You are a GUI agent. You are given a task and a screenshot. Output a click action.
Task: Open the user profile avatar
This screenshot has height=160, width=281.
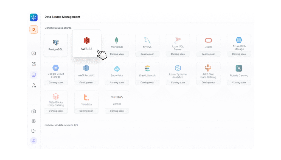point(33,141)
